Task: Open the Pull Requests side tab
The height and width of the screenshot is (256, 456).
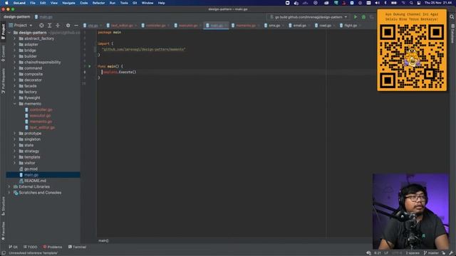Action: [3, 80]
